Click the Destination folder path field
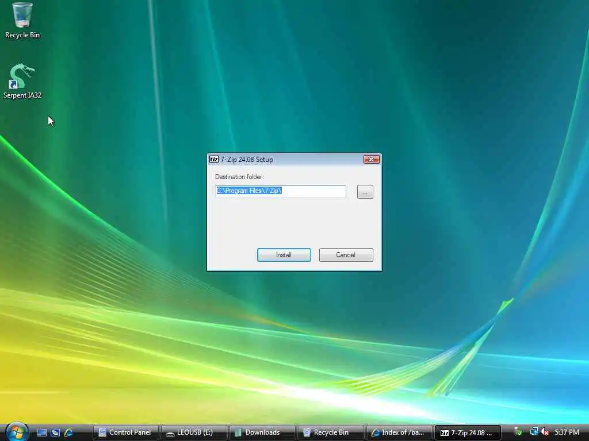The height and width of the screenshot is (441, 589). point(281,191)
